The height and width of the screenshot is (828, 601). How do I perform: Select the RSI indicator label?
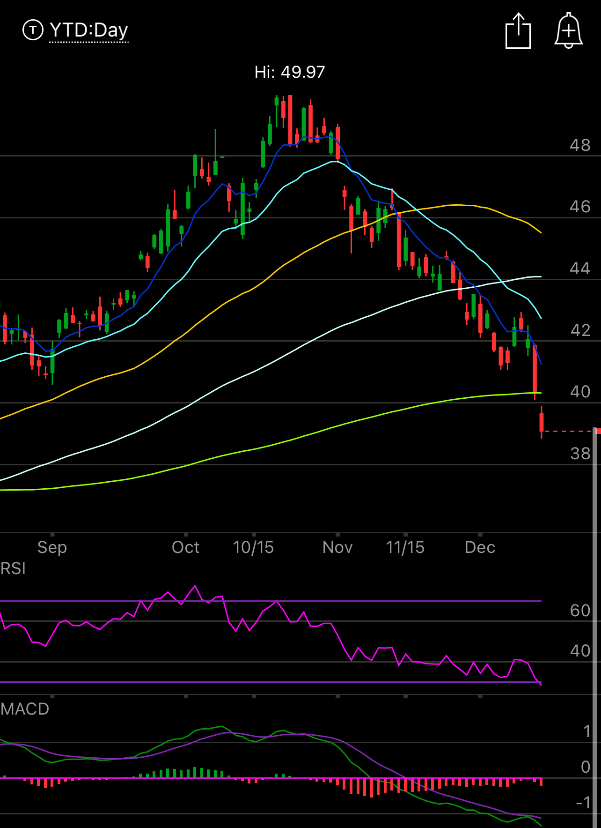(x=13, y=568)
